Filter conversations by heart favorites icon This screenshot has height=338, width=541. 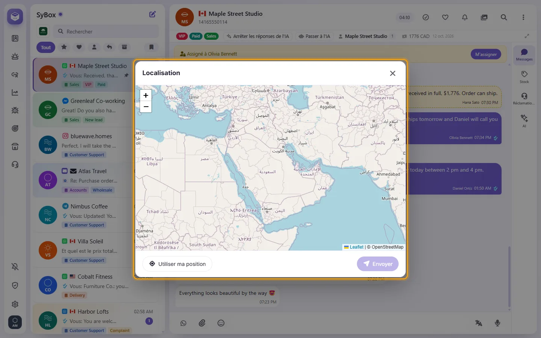[79, 47]
